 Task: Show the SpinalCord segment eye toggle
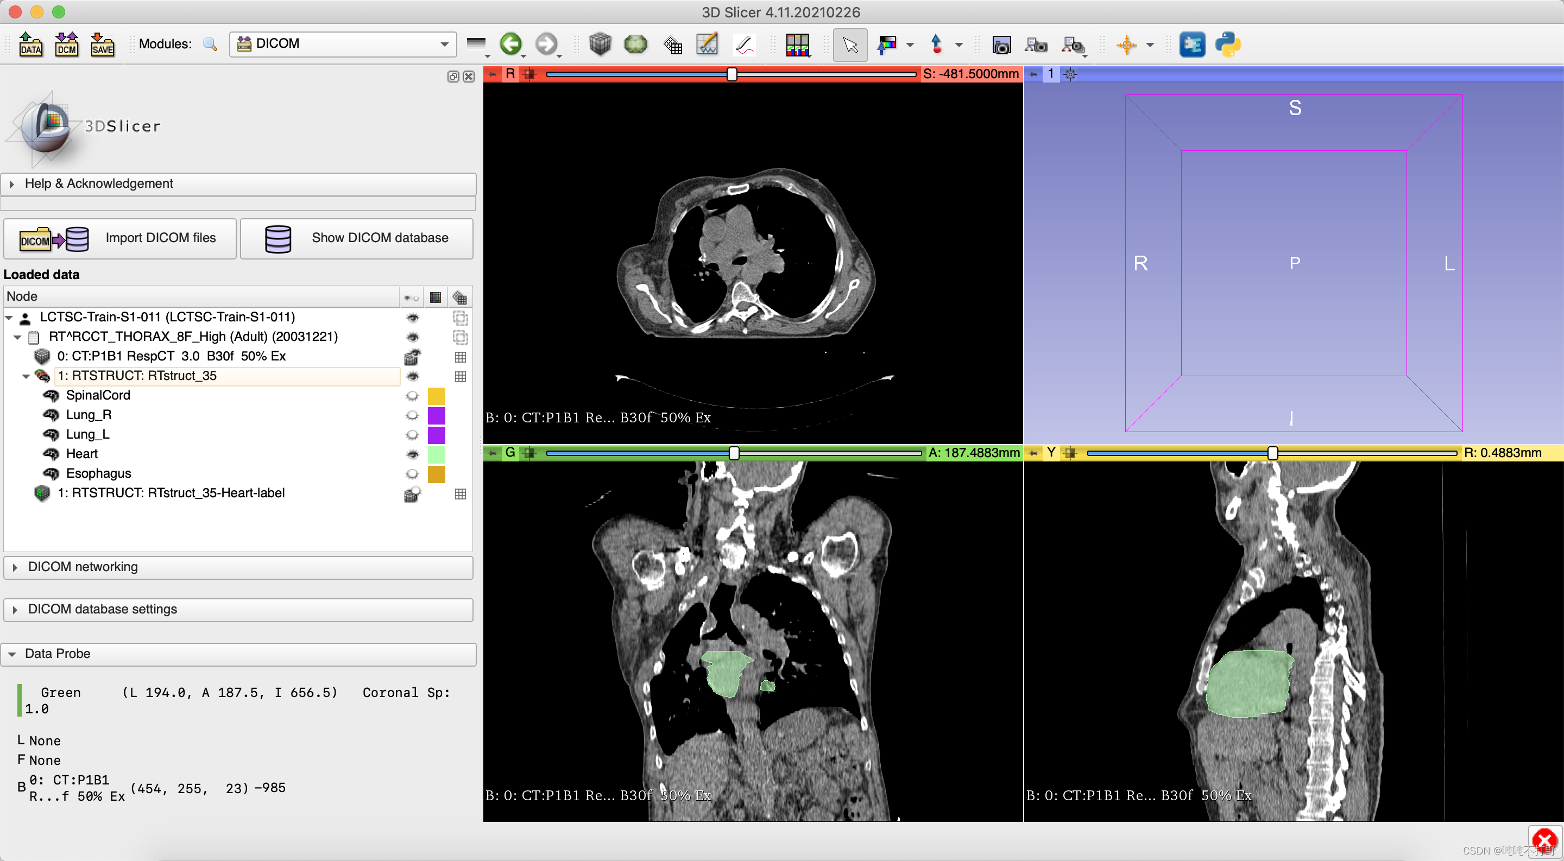pyautogui.click(x=412, y=396)
